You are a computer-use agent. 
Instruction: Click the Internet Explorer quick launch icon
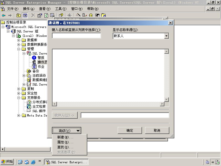coord(33,162)
